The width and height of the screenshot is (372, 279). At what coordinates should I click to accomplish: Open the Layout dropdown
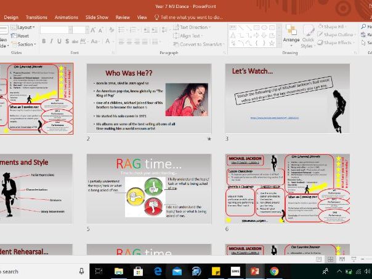23,27
